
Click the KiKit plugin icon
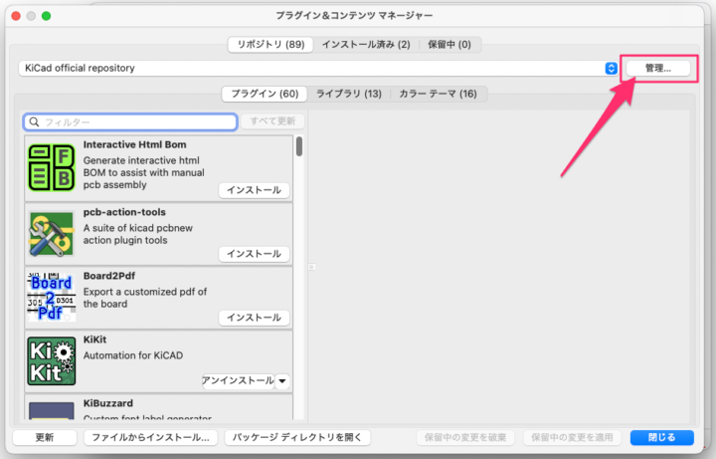point(52,361)
